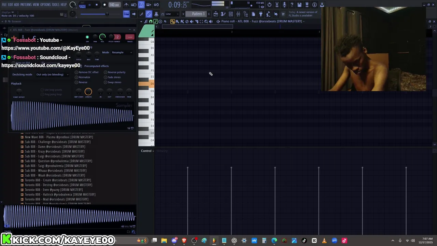Click the pause/play transport button
This screenshot has width=437, height=246.
pyautogui.click(x=89, y=5)
